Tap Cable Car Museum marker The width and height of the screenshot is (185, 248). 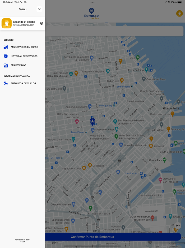pyautogui.click(x=71, y=74)
